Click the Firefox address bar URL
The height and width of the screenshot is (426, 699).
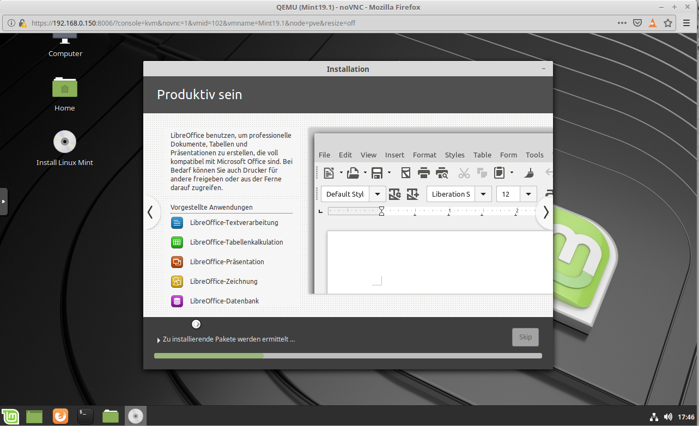(193, 23)
